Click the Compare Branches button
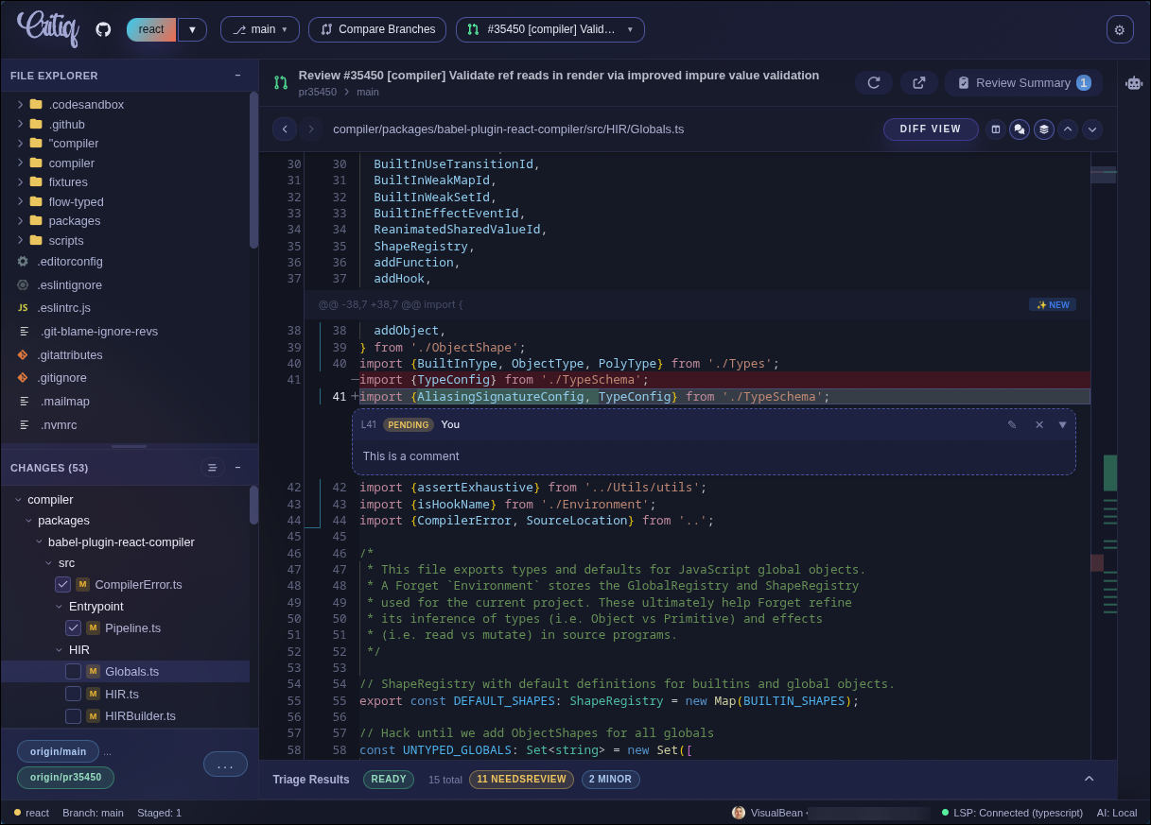Image resolution: width=1151 pixels, height=825 pixels. pos(376,29)
